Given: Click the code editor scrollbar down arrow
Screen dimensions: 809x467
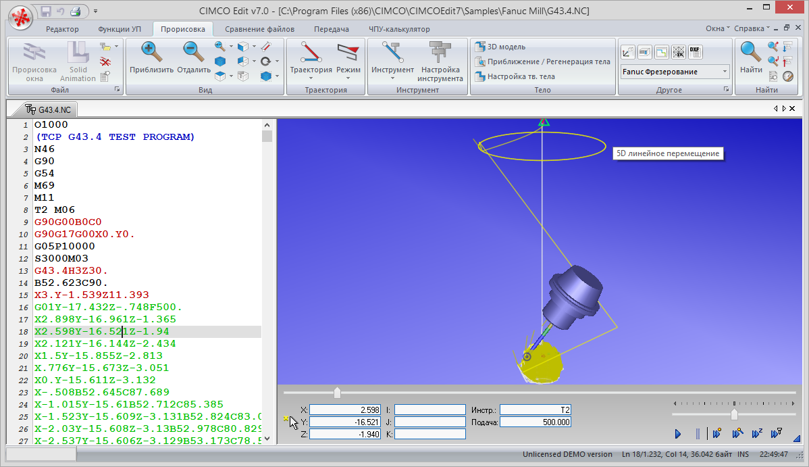Looking at the screenshot, I should point(267,439).
